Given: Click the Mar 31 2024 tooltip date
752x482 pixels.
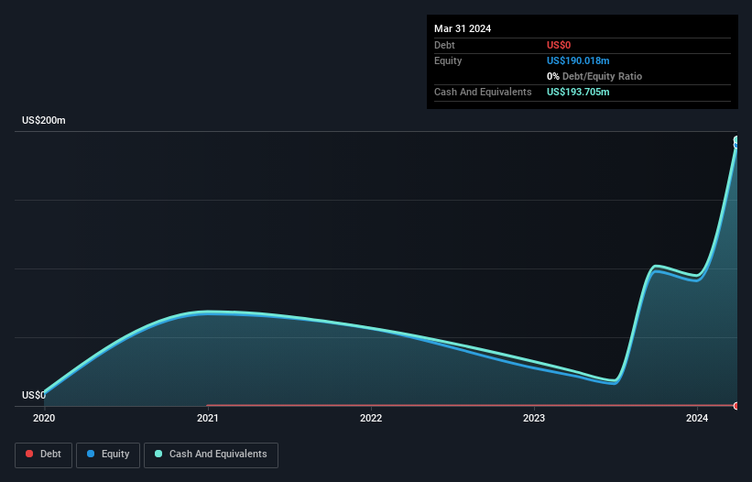Looking at the screenshot, I should (463, 28).
